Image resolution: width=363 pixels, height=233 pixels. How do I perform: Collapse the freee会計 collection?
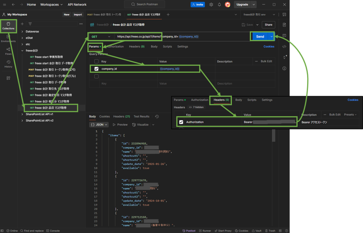tap(22, 51)
